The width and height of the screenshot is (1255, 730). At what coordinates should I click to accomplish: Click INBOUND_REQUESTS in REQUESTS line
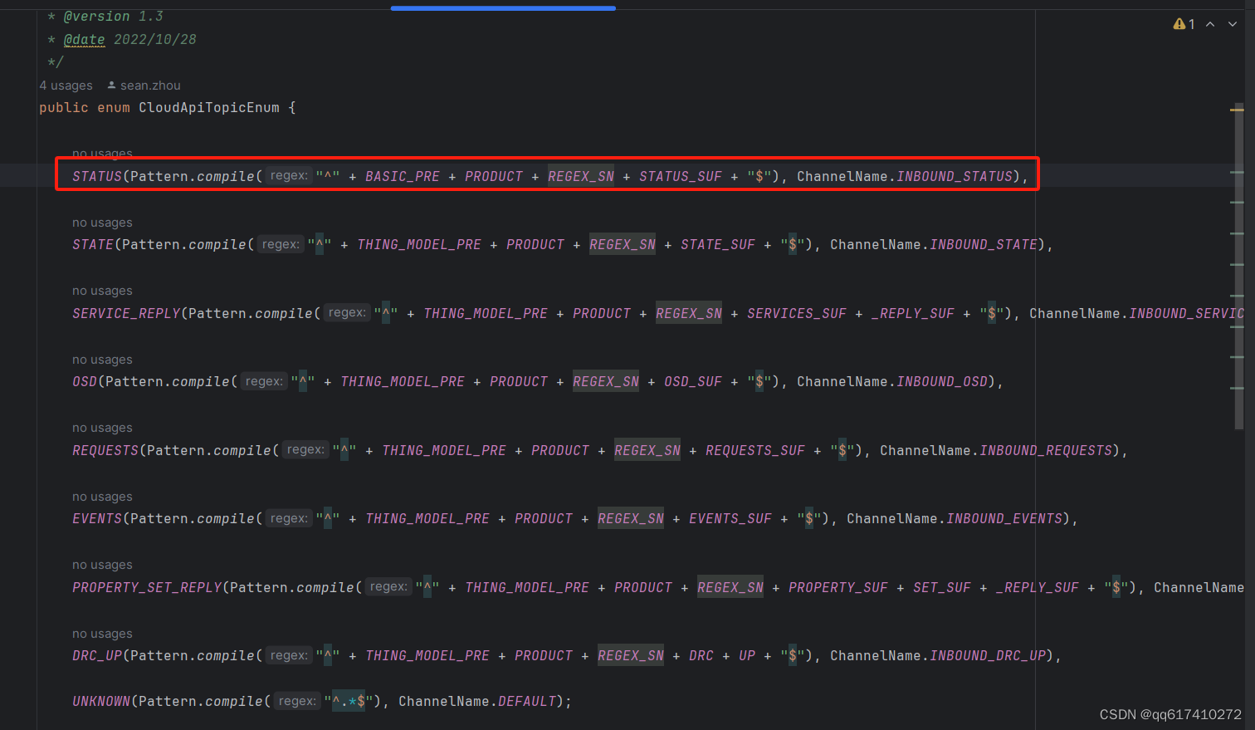(x=1046, y=450)
